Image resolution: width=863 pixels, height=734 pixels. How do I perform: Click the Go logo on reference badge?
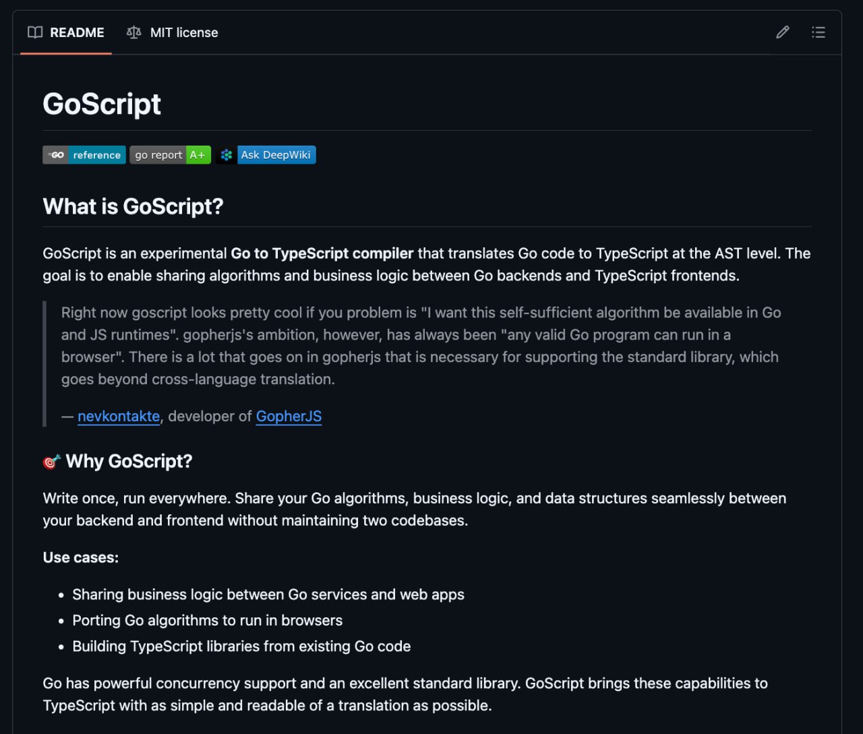coord(56,155)
